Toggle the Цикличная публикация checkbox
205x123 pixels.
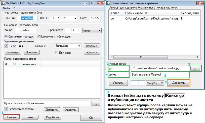(x=39, y=36)
